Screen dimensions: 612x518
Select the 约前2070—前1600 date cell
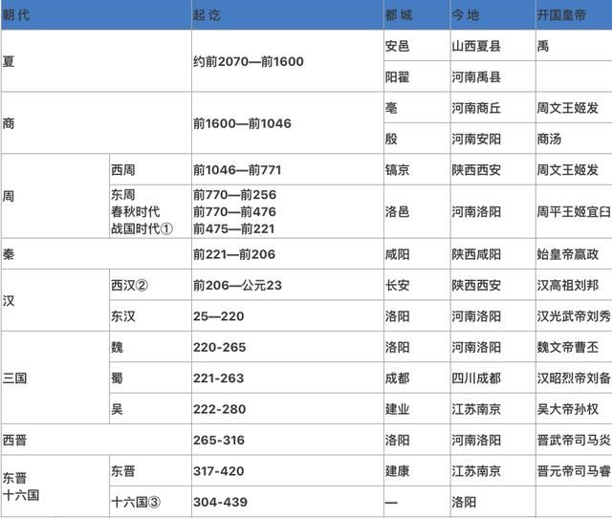tap(288, 61)
